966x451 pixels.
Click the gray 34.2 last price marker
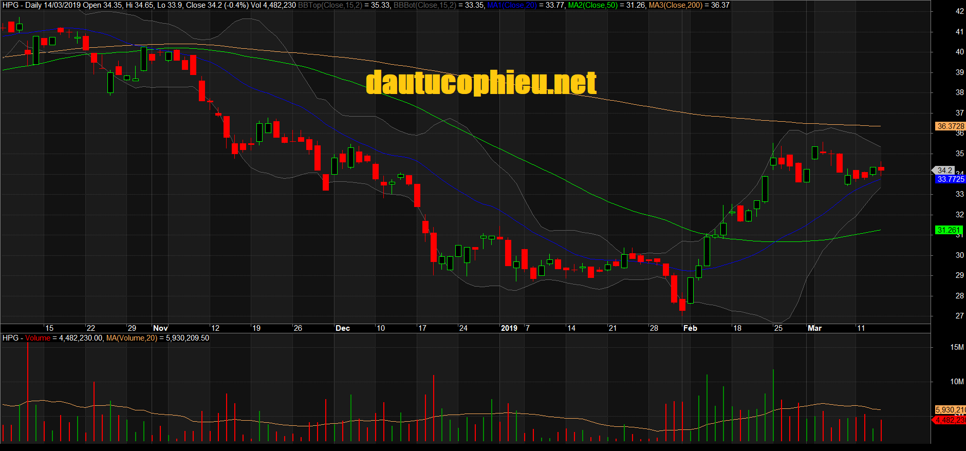(x=944, y=170)
